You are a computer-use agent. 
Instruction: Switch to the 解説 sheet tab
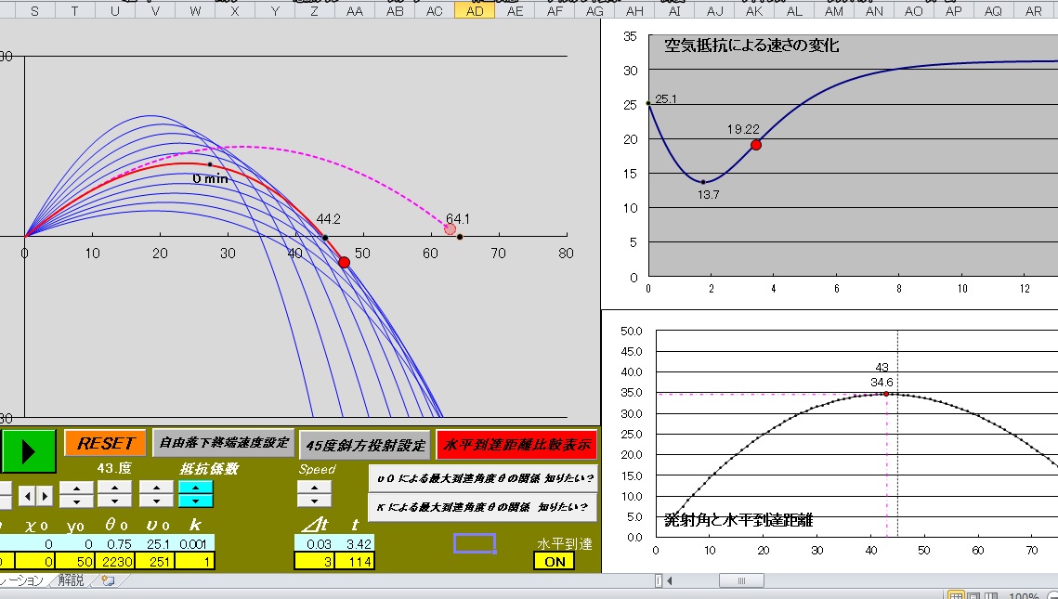[x=71, y=580]
